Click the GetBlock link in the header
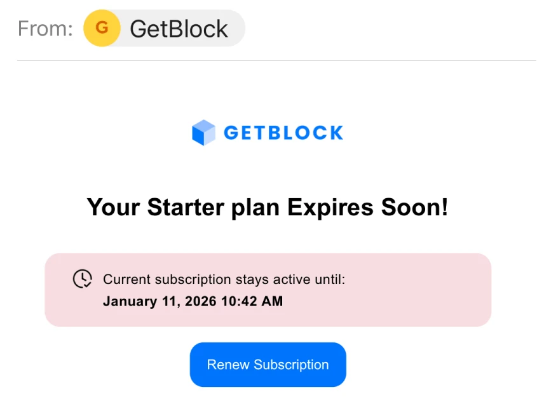This screenshot has width=537, height=411. click(178, 28)
